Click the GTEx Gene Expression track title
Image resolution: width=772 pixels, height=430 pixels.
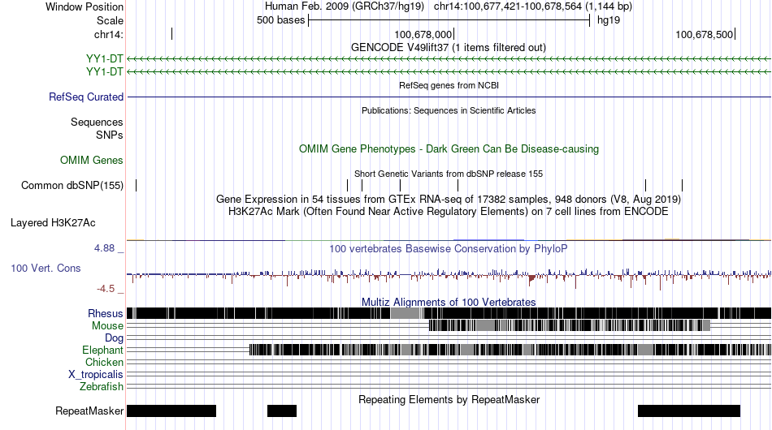(449, 199)
